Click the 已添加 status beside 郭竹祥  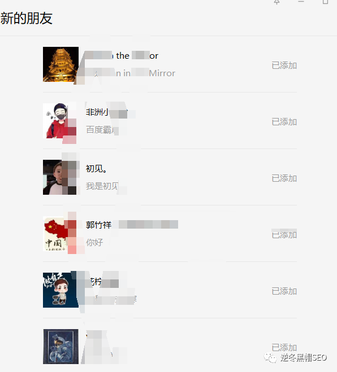coord(284,235)
